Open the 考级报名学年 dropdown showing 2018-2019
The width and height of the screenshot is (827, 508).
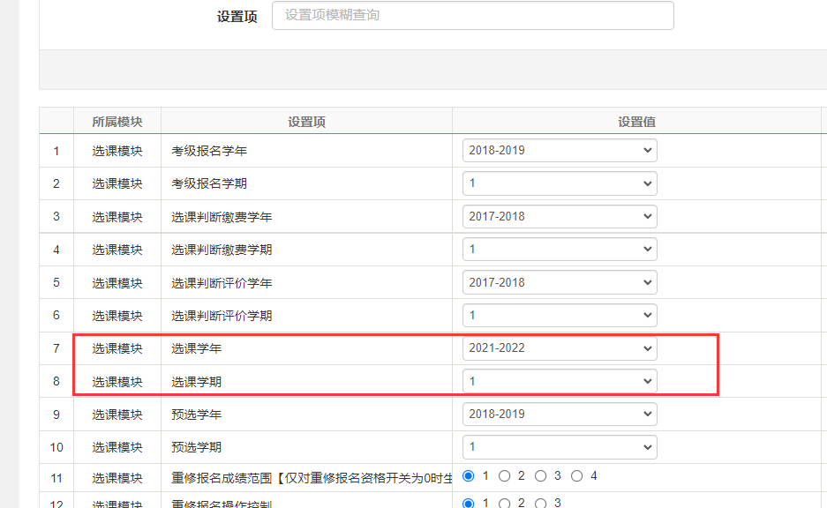pyautogui.click(x=560, y=151)
